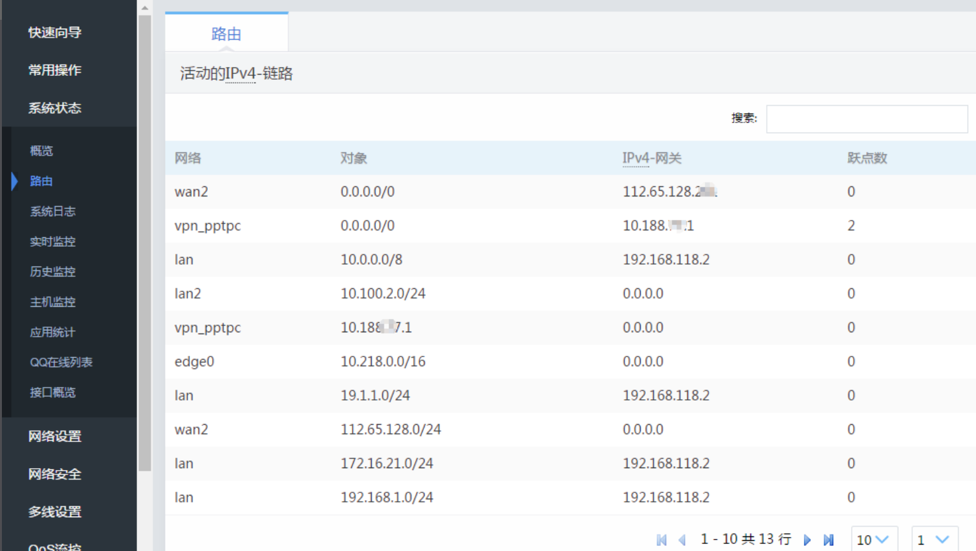The height and width of the screenshot is (551, 976).
Task: Open the page number dropdown showing 1
Action: point(934,540)
